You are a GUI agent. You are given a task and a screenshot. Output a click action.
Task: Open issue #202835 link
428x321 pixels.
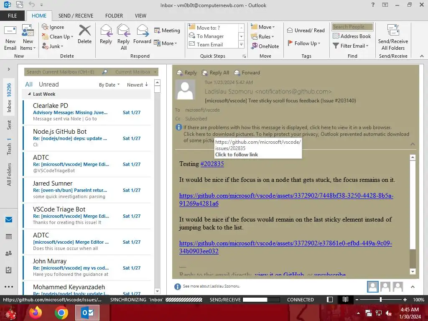pyautogui.click(x=212, y=164)
